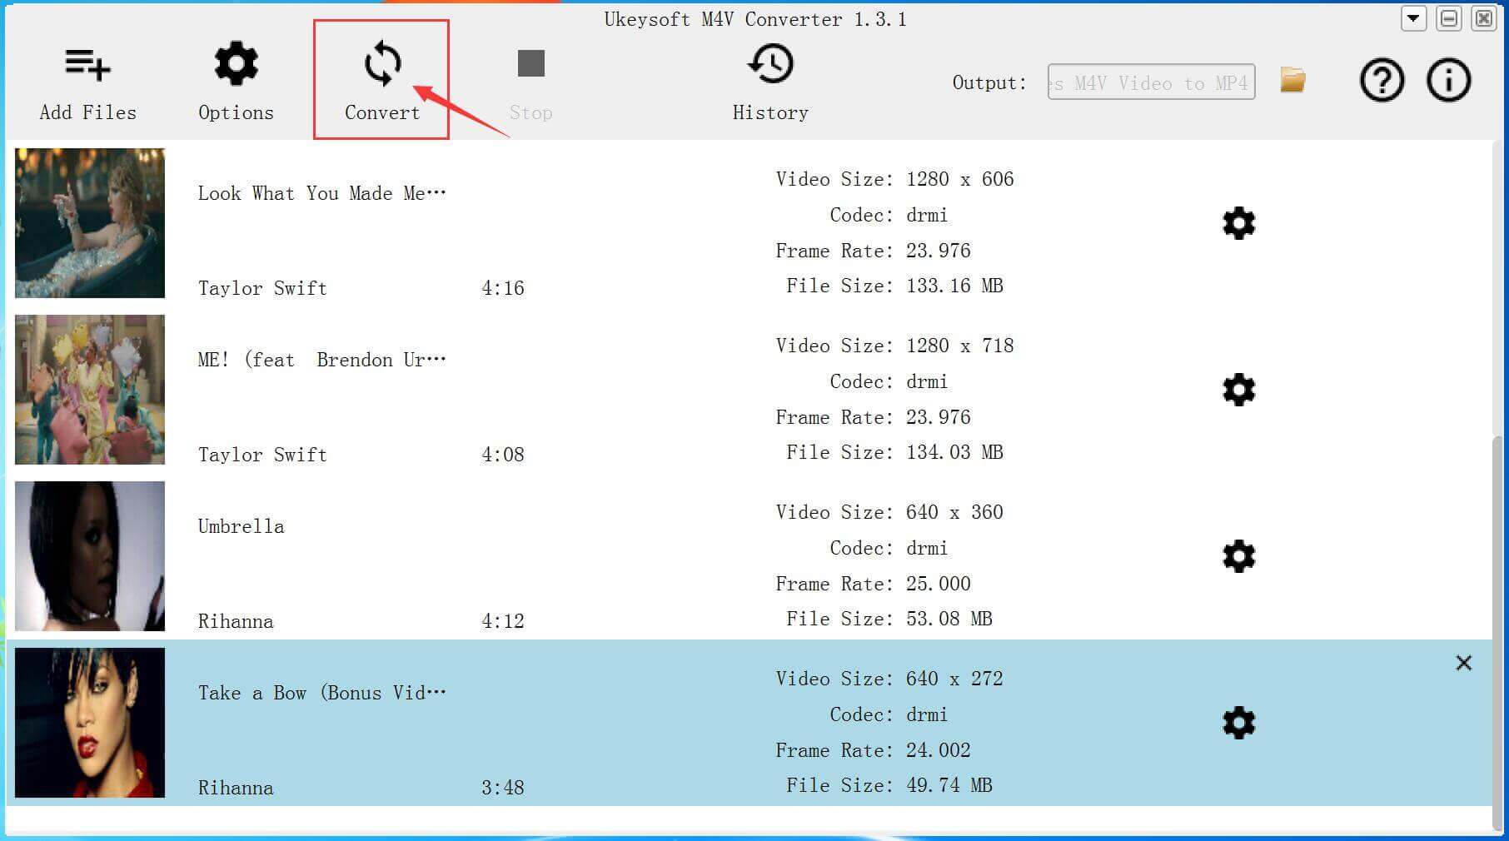Select the Take a Bow thumbnail
Image resolution: width=1509 pixels, height=841 pixels.
(90, 723)
